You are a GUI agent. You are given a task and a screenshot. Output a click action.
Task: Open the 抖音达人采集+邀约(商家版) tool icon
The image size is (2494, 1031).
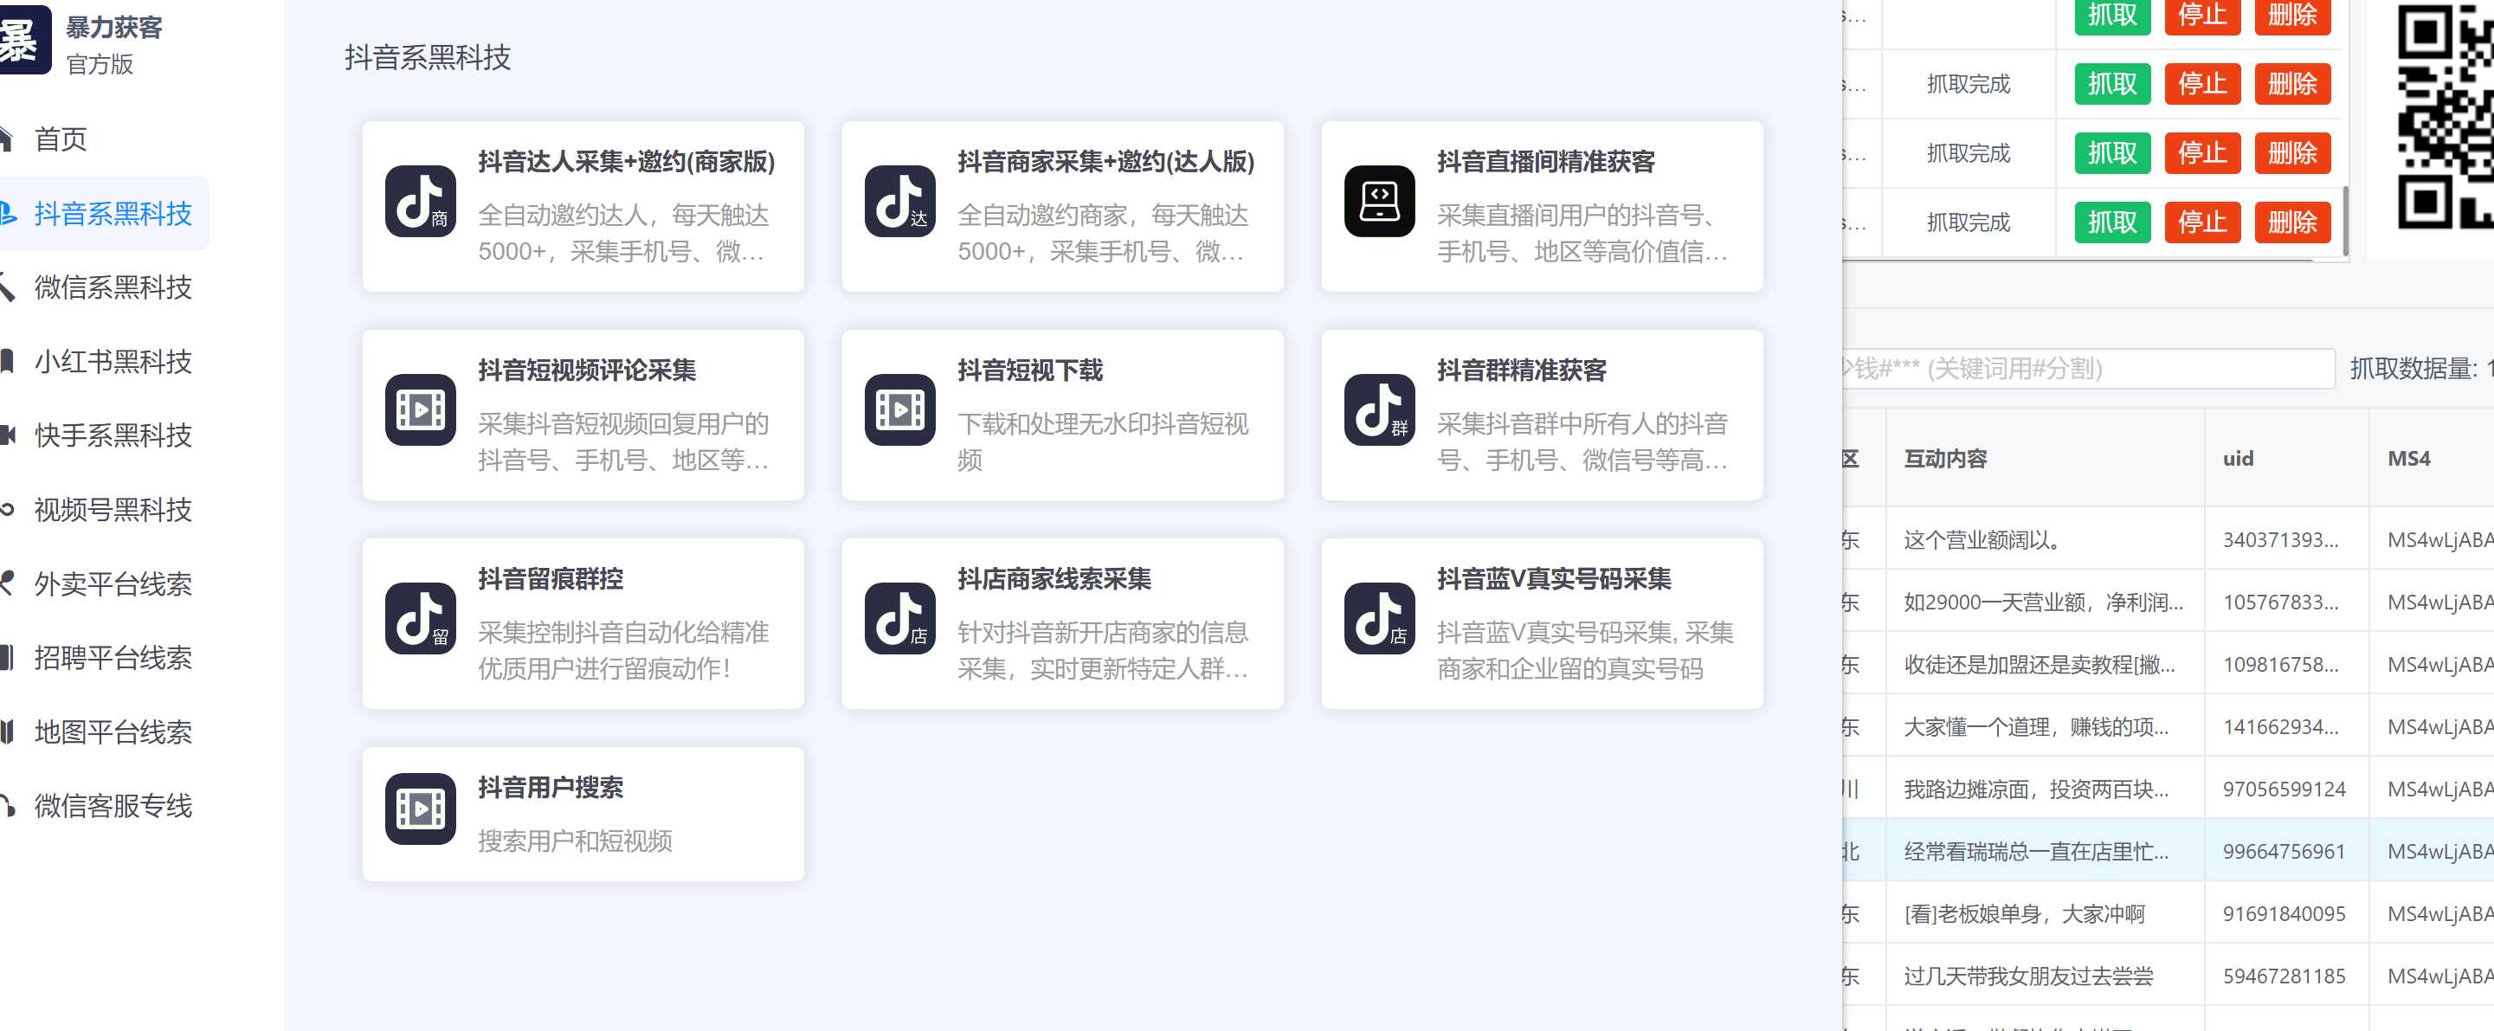click(x=420, y=203)
